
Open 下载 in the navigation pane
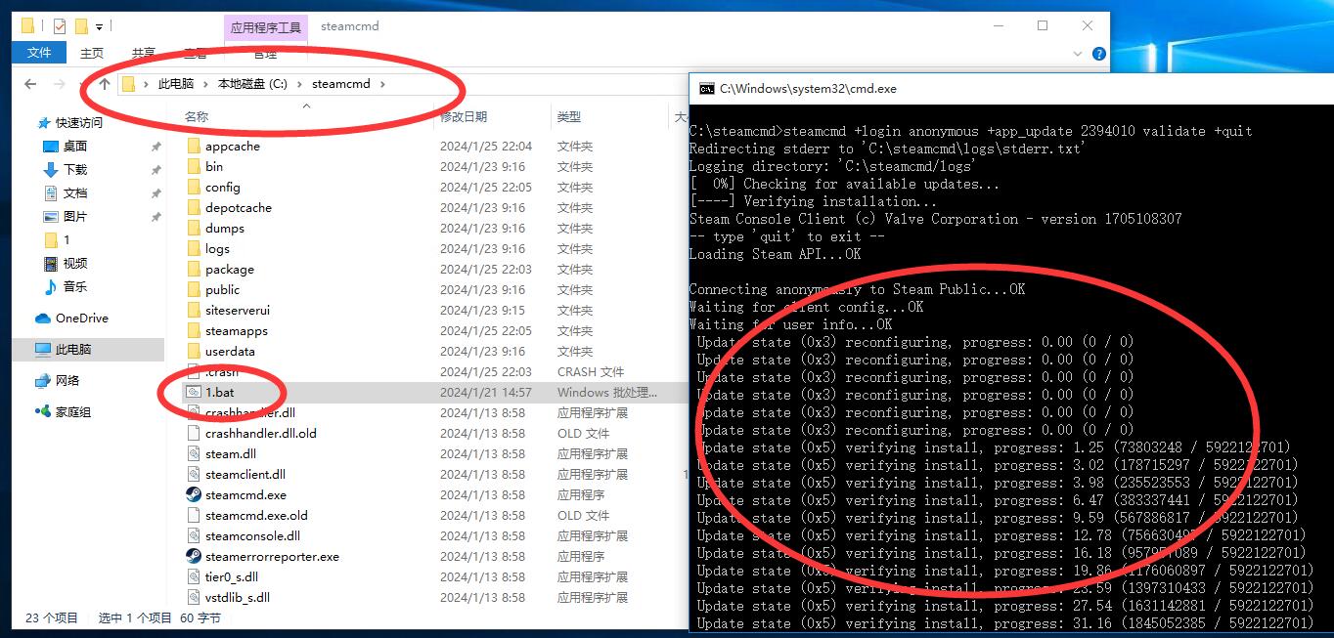[75, 170]
